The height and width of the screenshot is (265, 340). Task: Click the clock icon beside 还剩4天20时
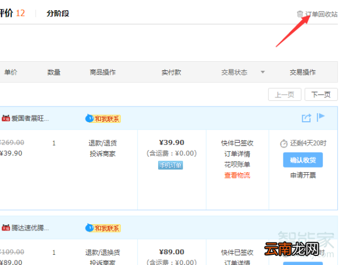(284, 143)
